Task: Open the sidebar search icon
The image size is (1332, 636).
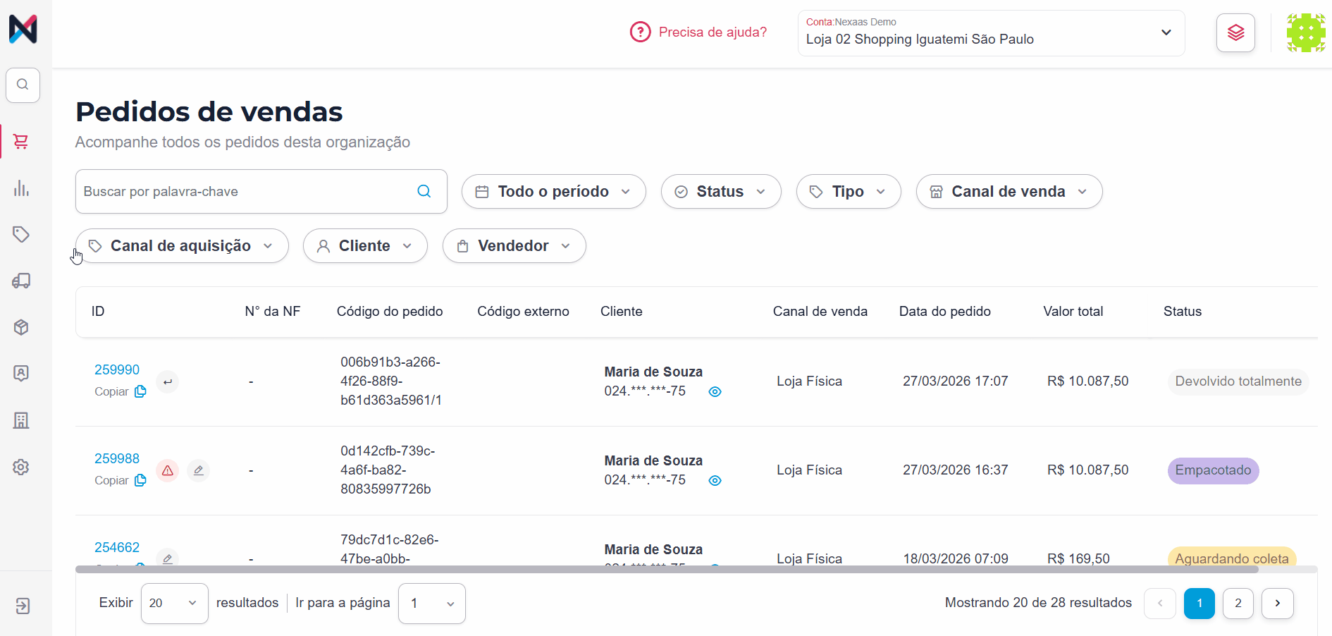Action: tap(23, 85)
